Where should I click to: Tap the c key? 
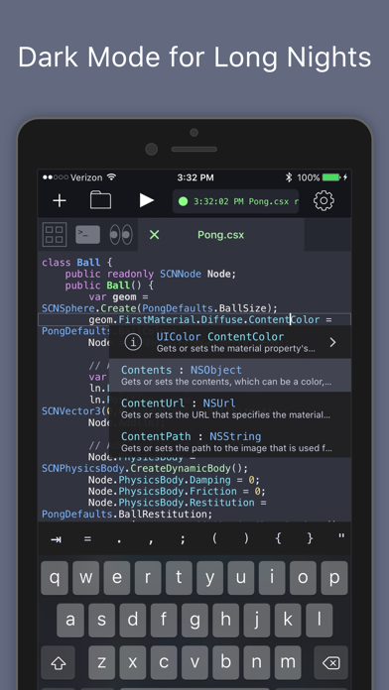coord(164,662)
